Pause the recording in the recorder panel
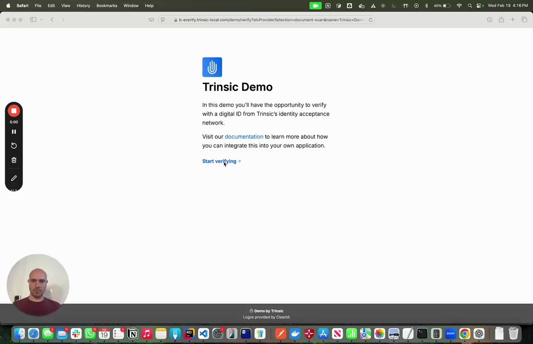This screenshot has width=533, height=344. coord(14,132)
